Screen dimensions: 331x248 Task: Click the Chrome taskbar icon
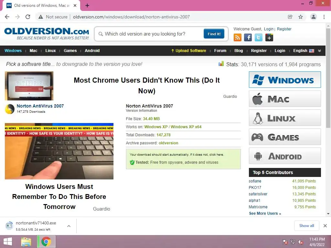click(x=46, y=242)
